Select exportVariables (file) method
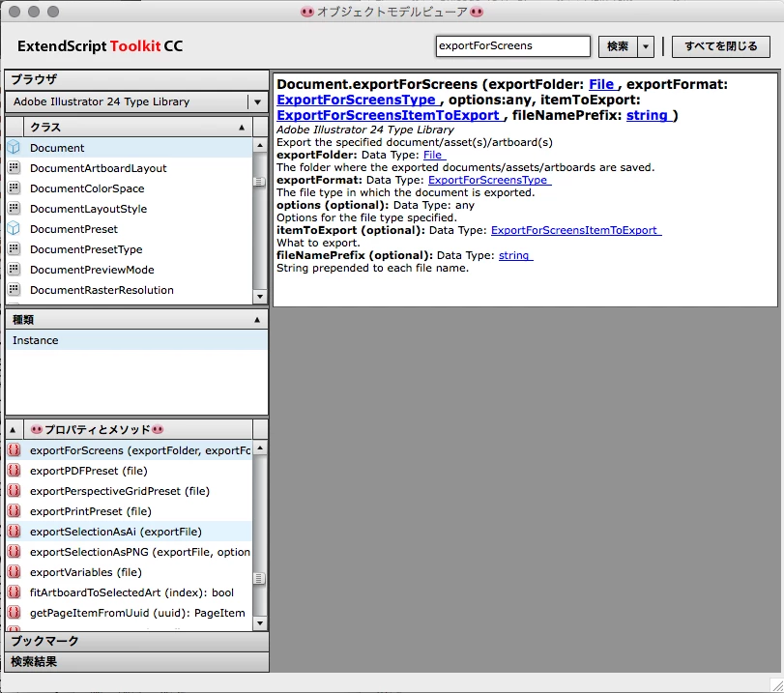This screenshot has width=784, height=693. click(x=129, y=572)
